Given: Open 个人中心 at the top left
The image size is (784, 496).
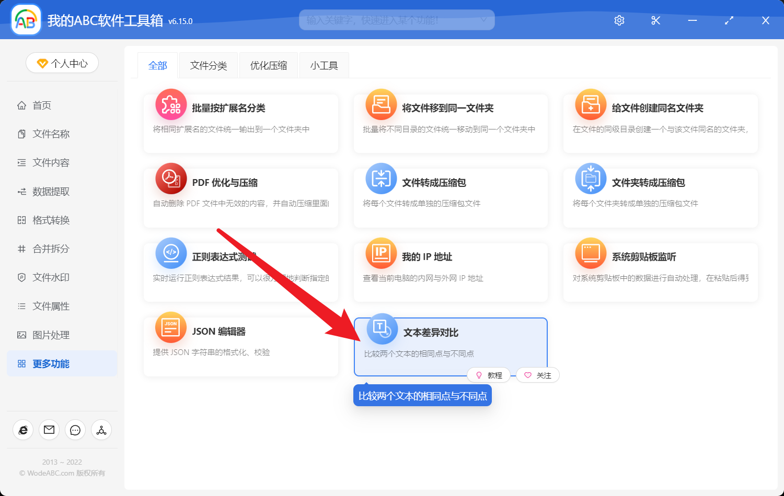Looking at the screenshot, I should click(62, 63).
